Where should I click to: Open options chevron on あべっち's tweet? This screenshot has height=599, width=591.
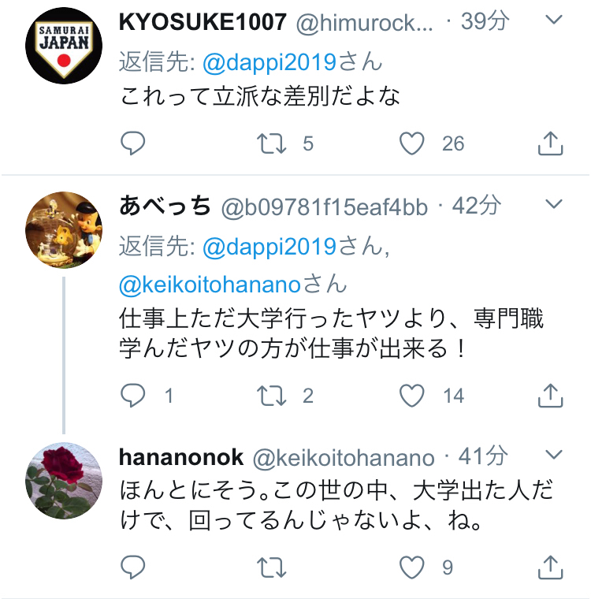554,203
